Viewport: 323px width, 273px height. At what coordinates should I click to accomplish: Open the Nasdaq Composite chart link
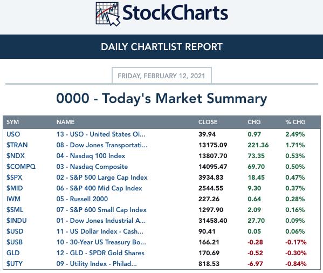tap(92, 167)
